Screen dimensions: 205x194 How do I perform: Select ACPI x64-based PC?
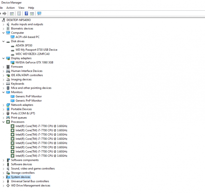[x=28, y=37]
